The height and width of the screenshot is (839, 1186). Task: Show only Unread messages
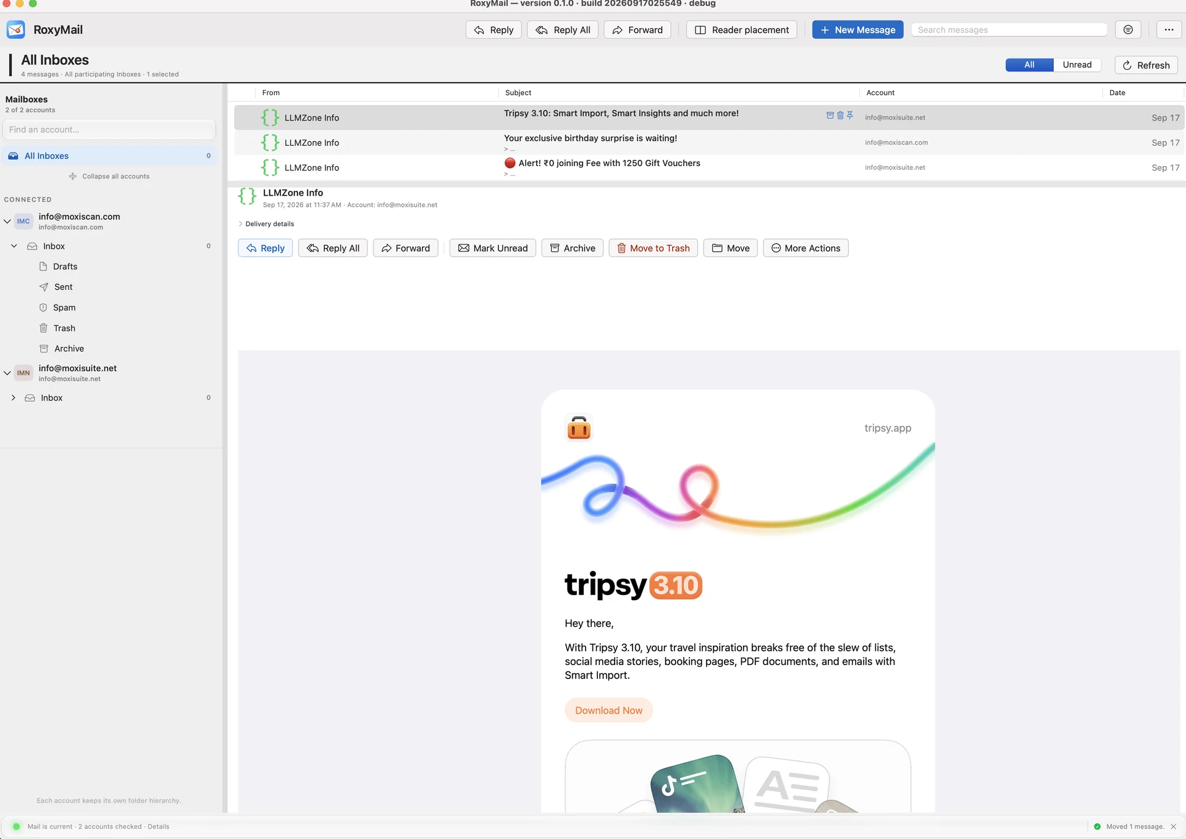(1077, 65)
